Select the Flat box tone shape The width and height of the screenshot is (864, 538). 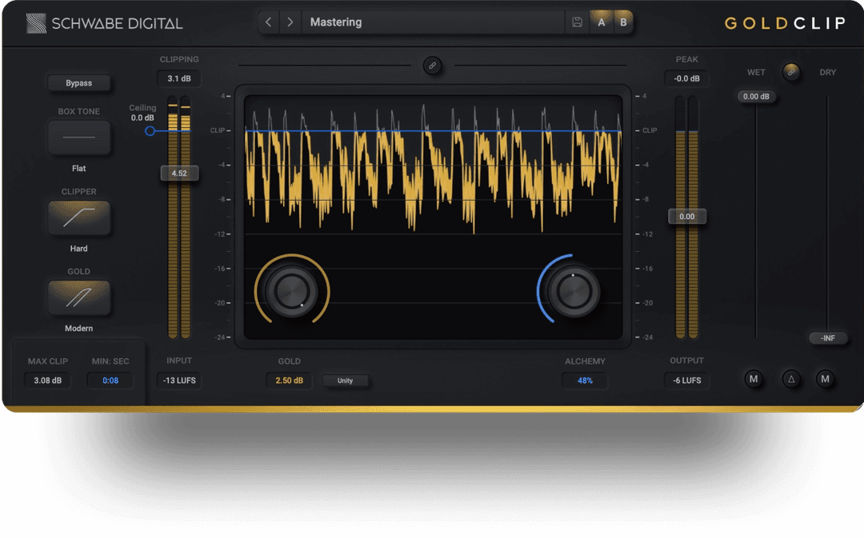click(x=78, y=137)
